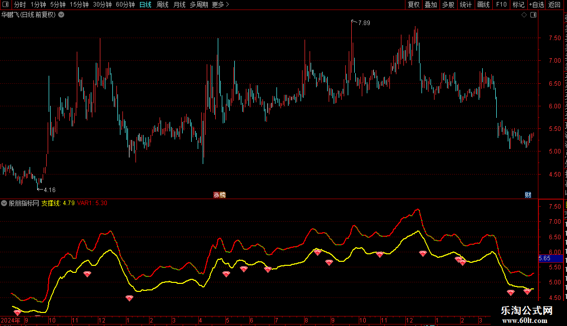
Task: Open dropdown beside 华鹏飞(日线.前复权) title
Action: point(62,15)
